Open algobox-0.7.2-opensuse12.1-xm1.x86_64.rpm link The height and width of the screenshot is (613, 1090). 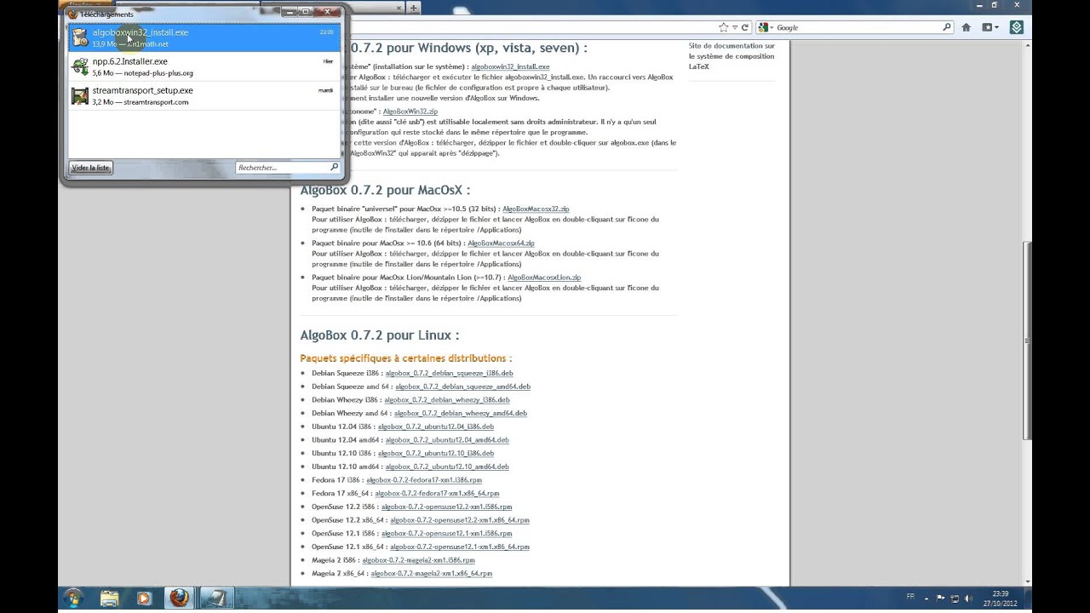coord(460,547)
